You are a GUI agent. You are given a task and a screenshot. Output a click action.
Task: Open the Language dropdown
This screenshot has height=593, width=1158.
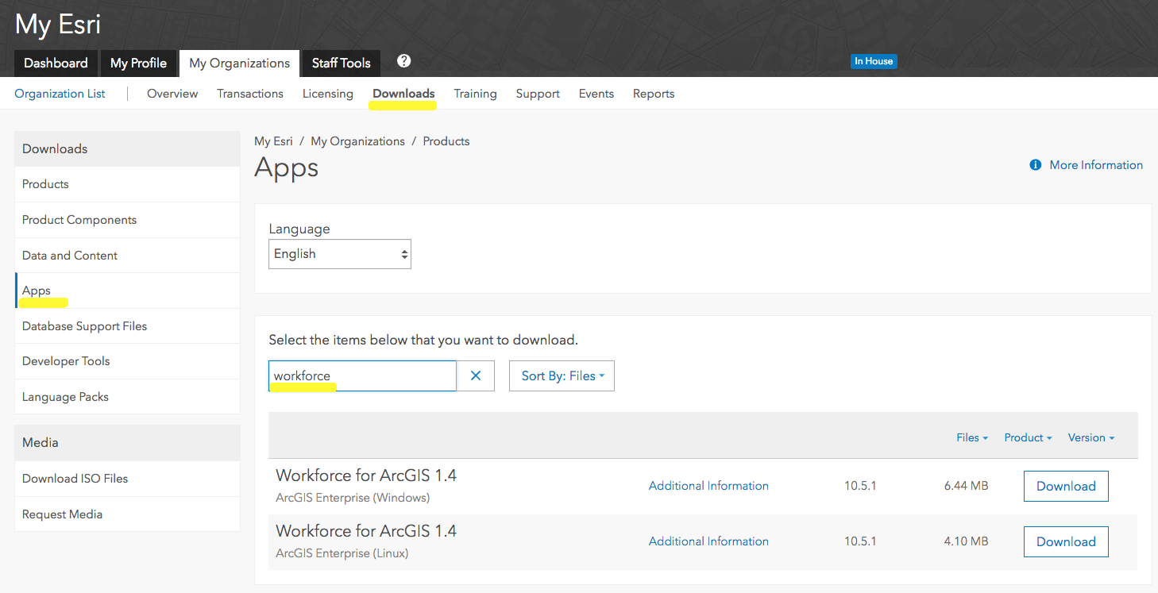click(340, 254)
